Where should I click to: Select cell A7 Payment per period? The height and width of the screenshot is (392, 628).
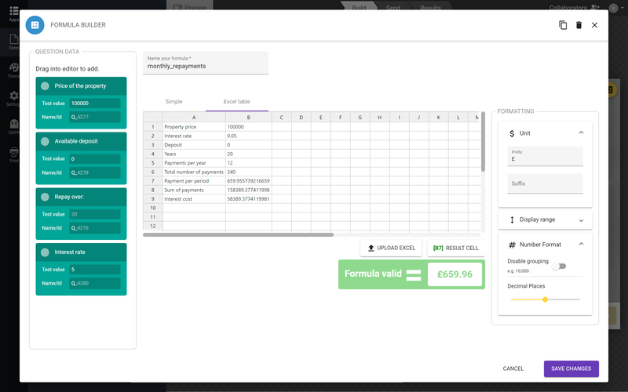tap(194, 181)
